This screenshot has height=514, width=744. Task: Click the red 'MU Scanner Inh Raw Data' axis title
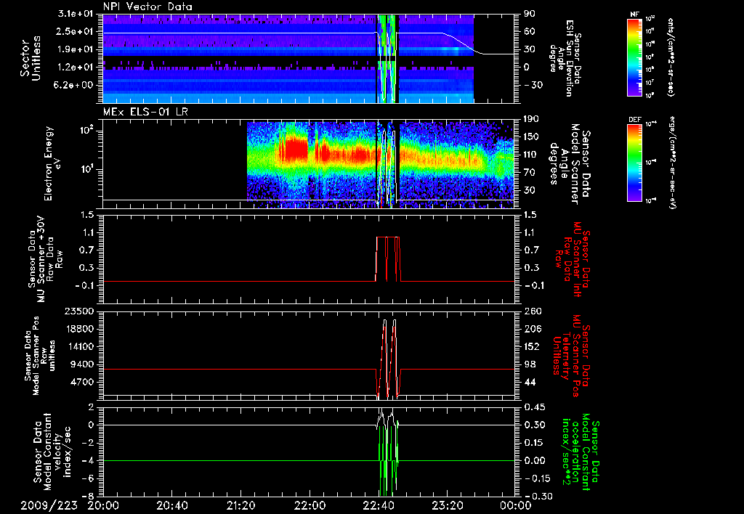click(x=571, y=259)
